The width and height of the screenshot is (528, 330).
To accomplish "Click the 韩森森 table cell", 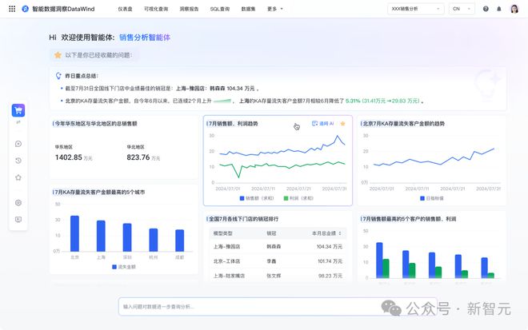I will pyautogui.click(x=274, y=247).
